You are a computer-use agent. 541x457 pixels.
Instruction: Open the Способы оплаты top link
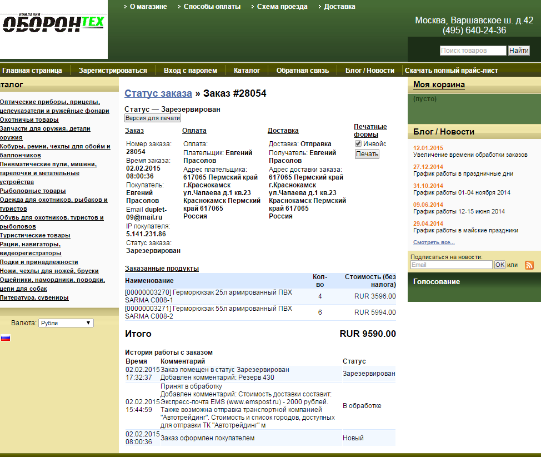click(212, 7)
